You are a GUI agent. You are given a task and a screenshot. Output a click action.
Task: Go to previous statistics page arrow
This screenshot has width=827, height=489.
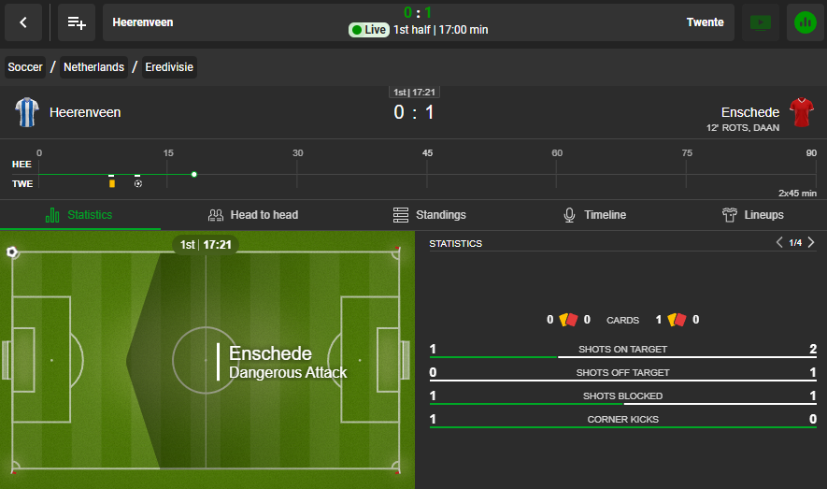779,242
